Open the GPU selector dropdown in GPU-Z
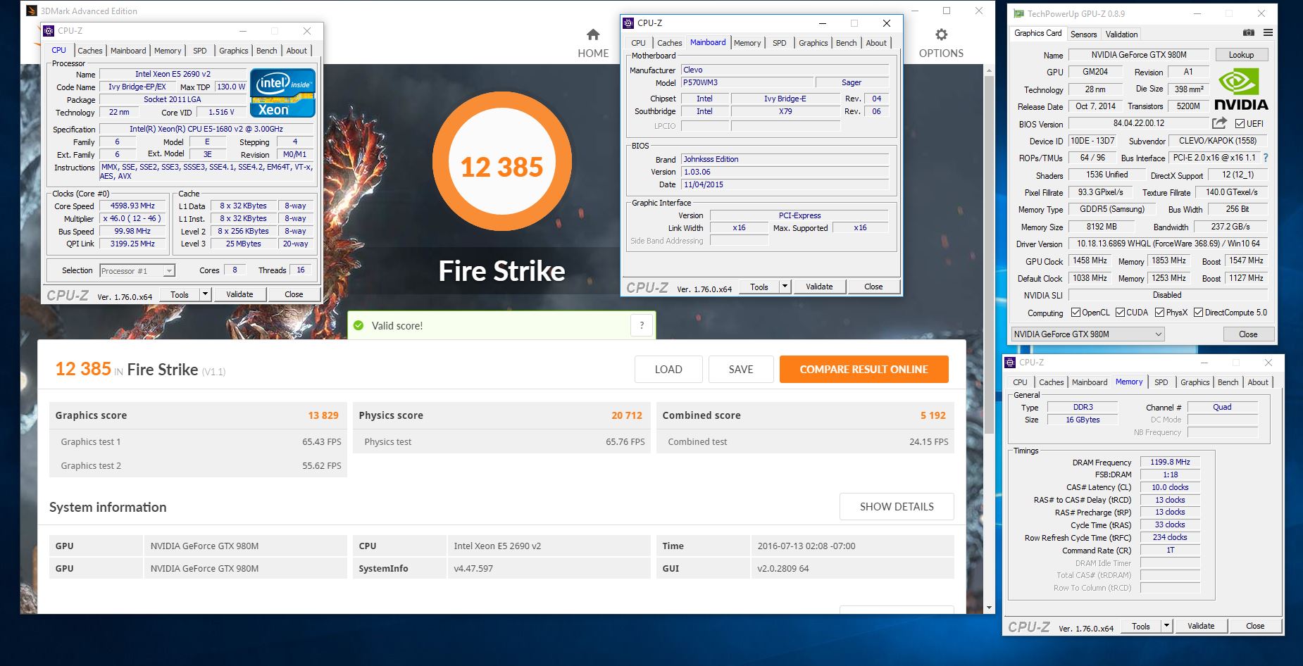 pyautogui.click(x=1087, y=334)
